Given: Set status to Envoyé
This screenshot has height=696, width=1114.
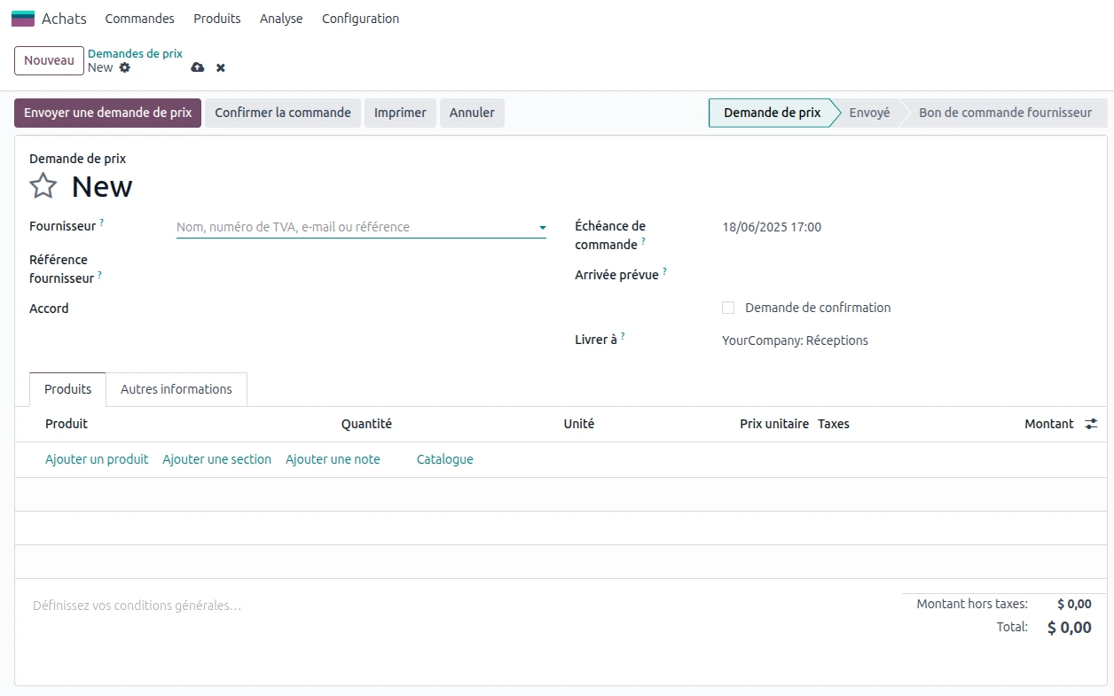Looking at the screenshot, I should click(869, 113).
